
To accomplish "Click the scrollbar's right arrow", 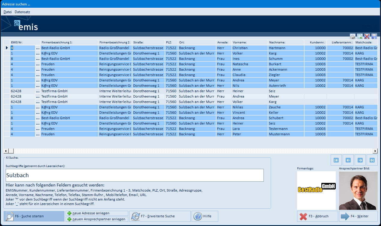I will coord(375,151).
